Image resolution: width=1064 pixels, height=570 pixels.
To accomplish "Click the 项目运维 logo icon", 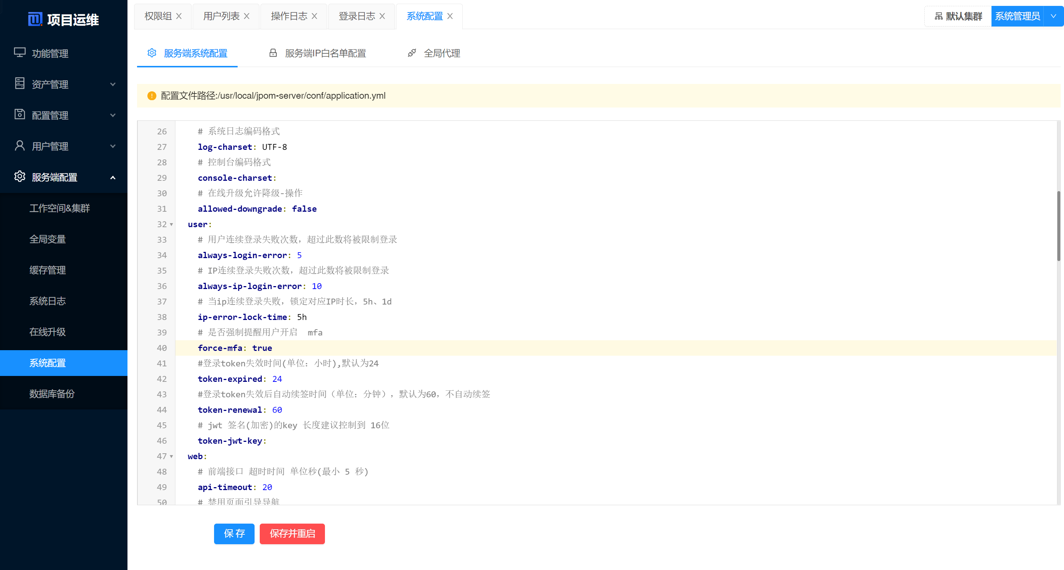I will (x=36, y=19).
